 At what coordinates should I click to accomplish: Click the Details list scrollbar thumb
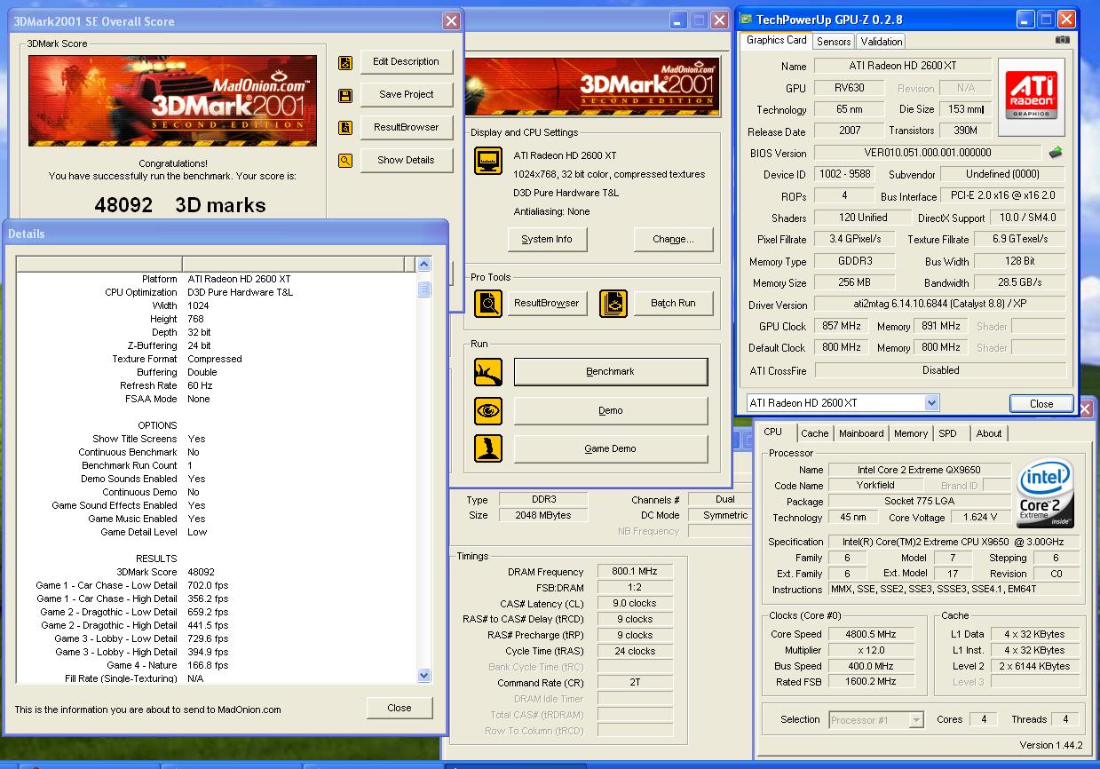423,289
